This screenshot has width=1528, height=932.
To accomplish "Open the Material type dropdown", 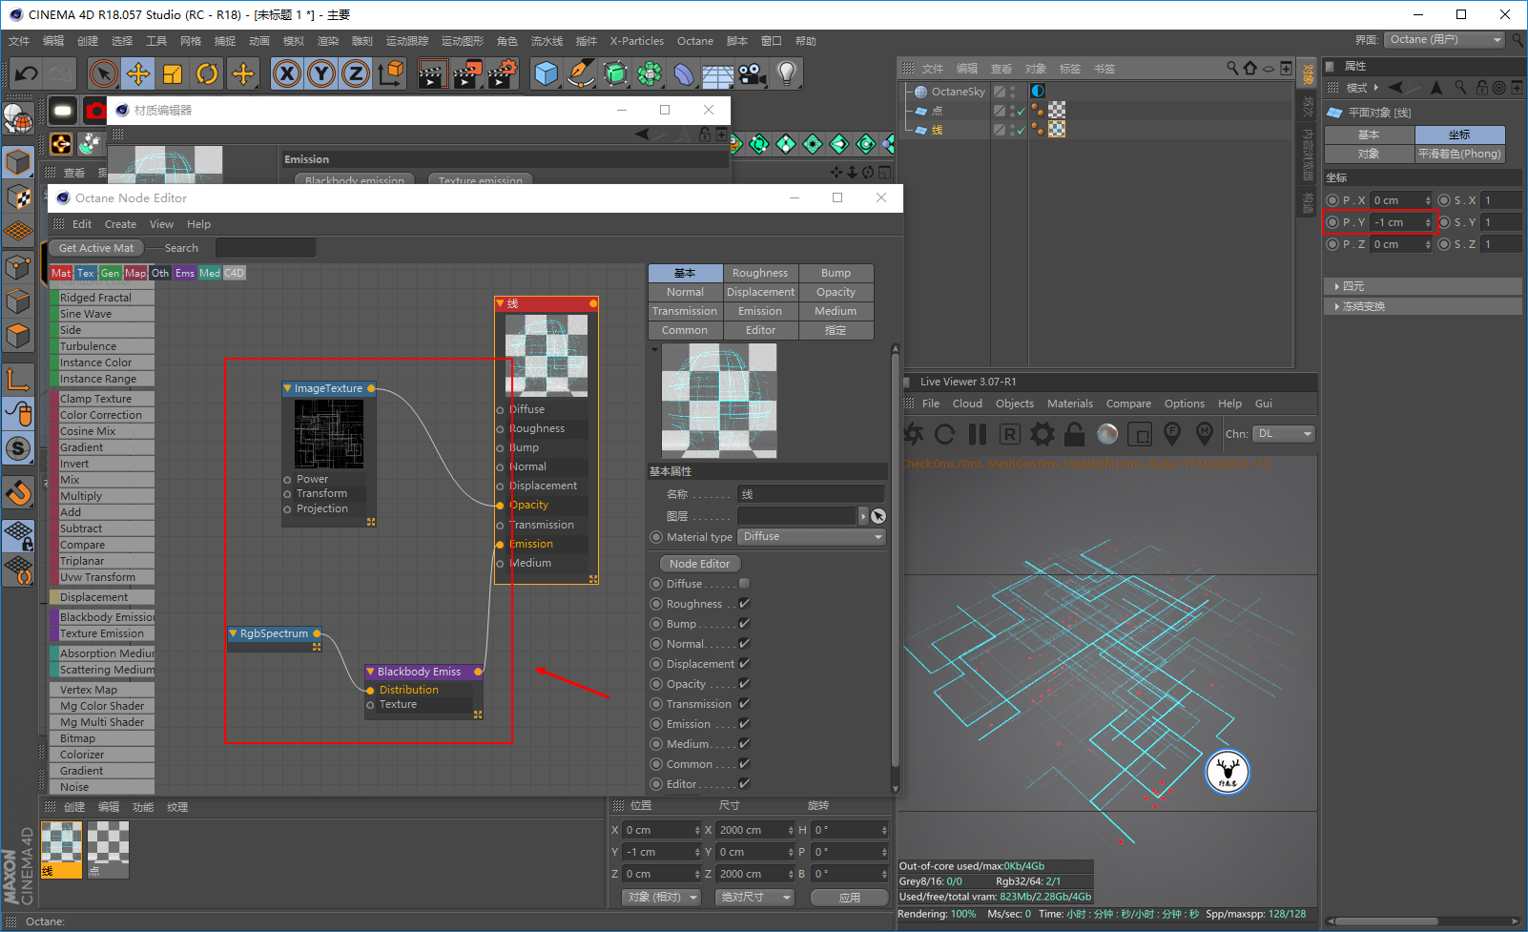I will 812,537.
